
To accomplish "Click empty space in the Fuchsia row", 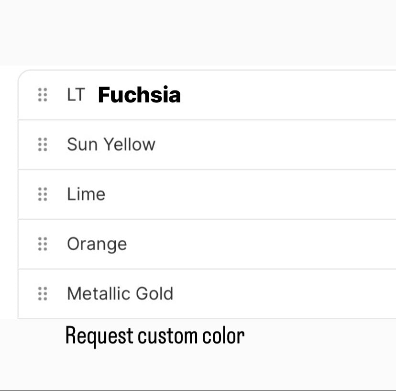I will [287, 95].
